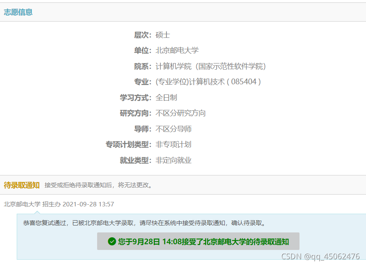Click the 学习方式 value 全日制
Screen dimensions: 366x265
point(166,97)
